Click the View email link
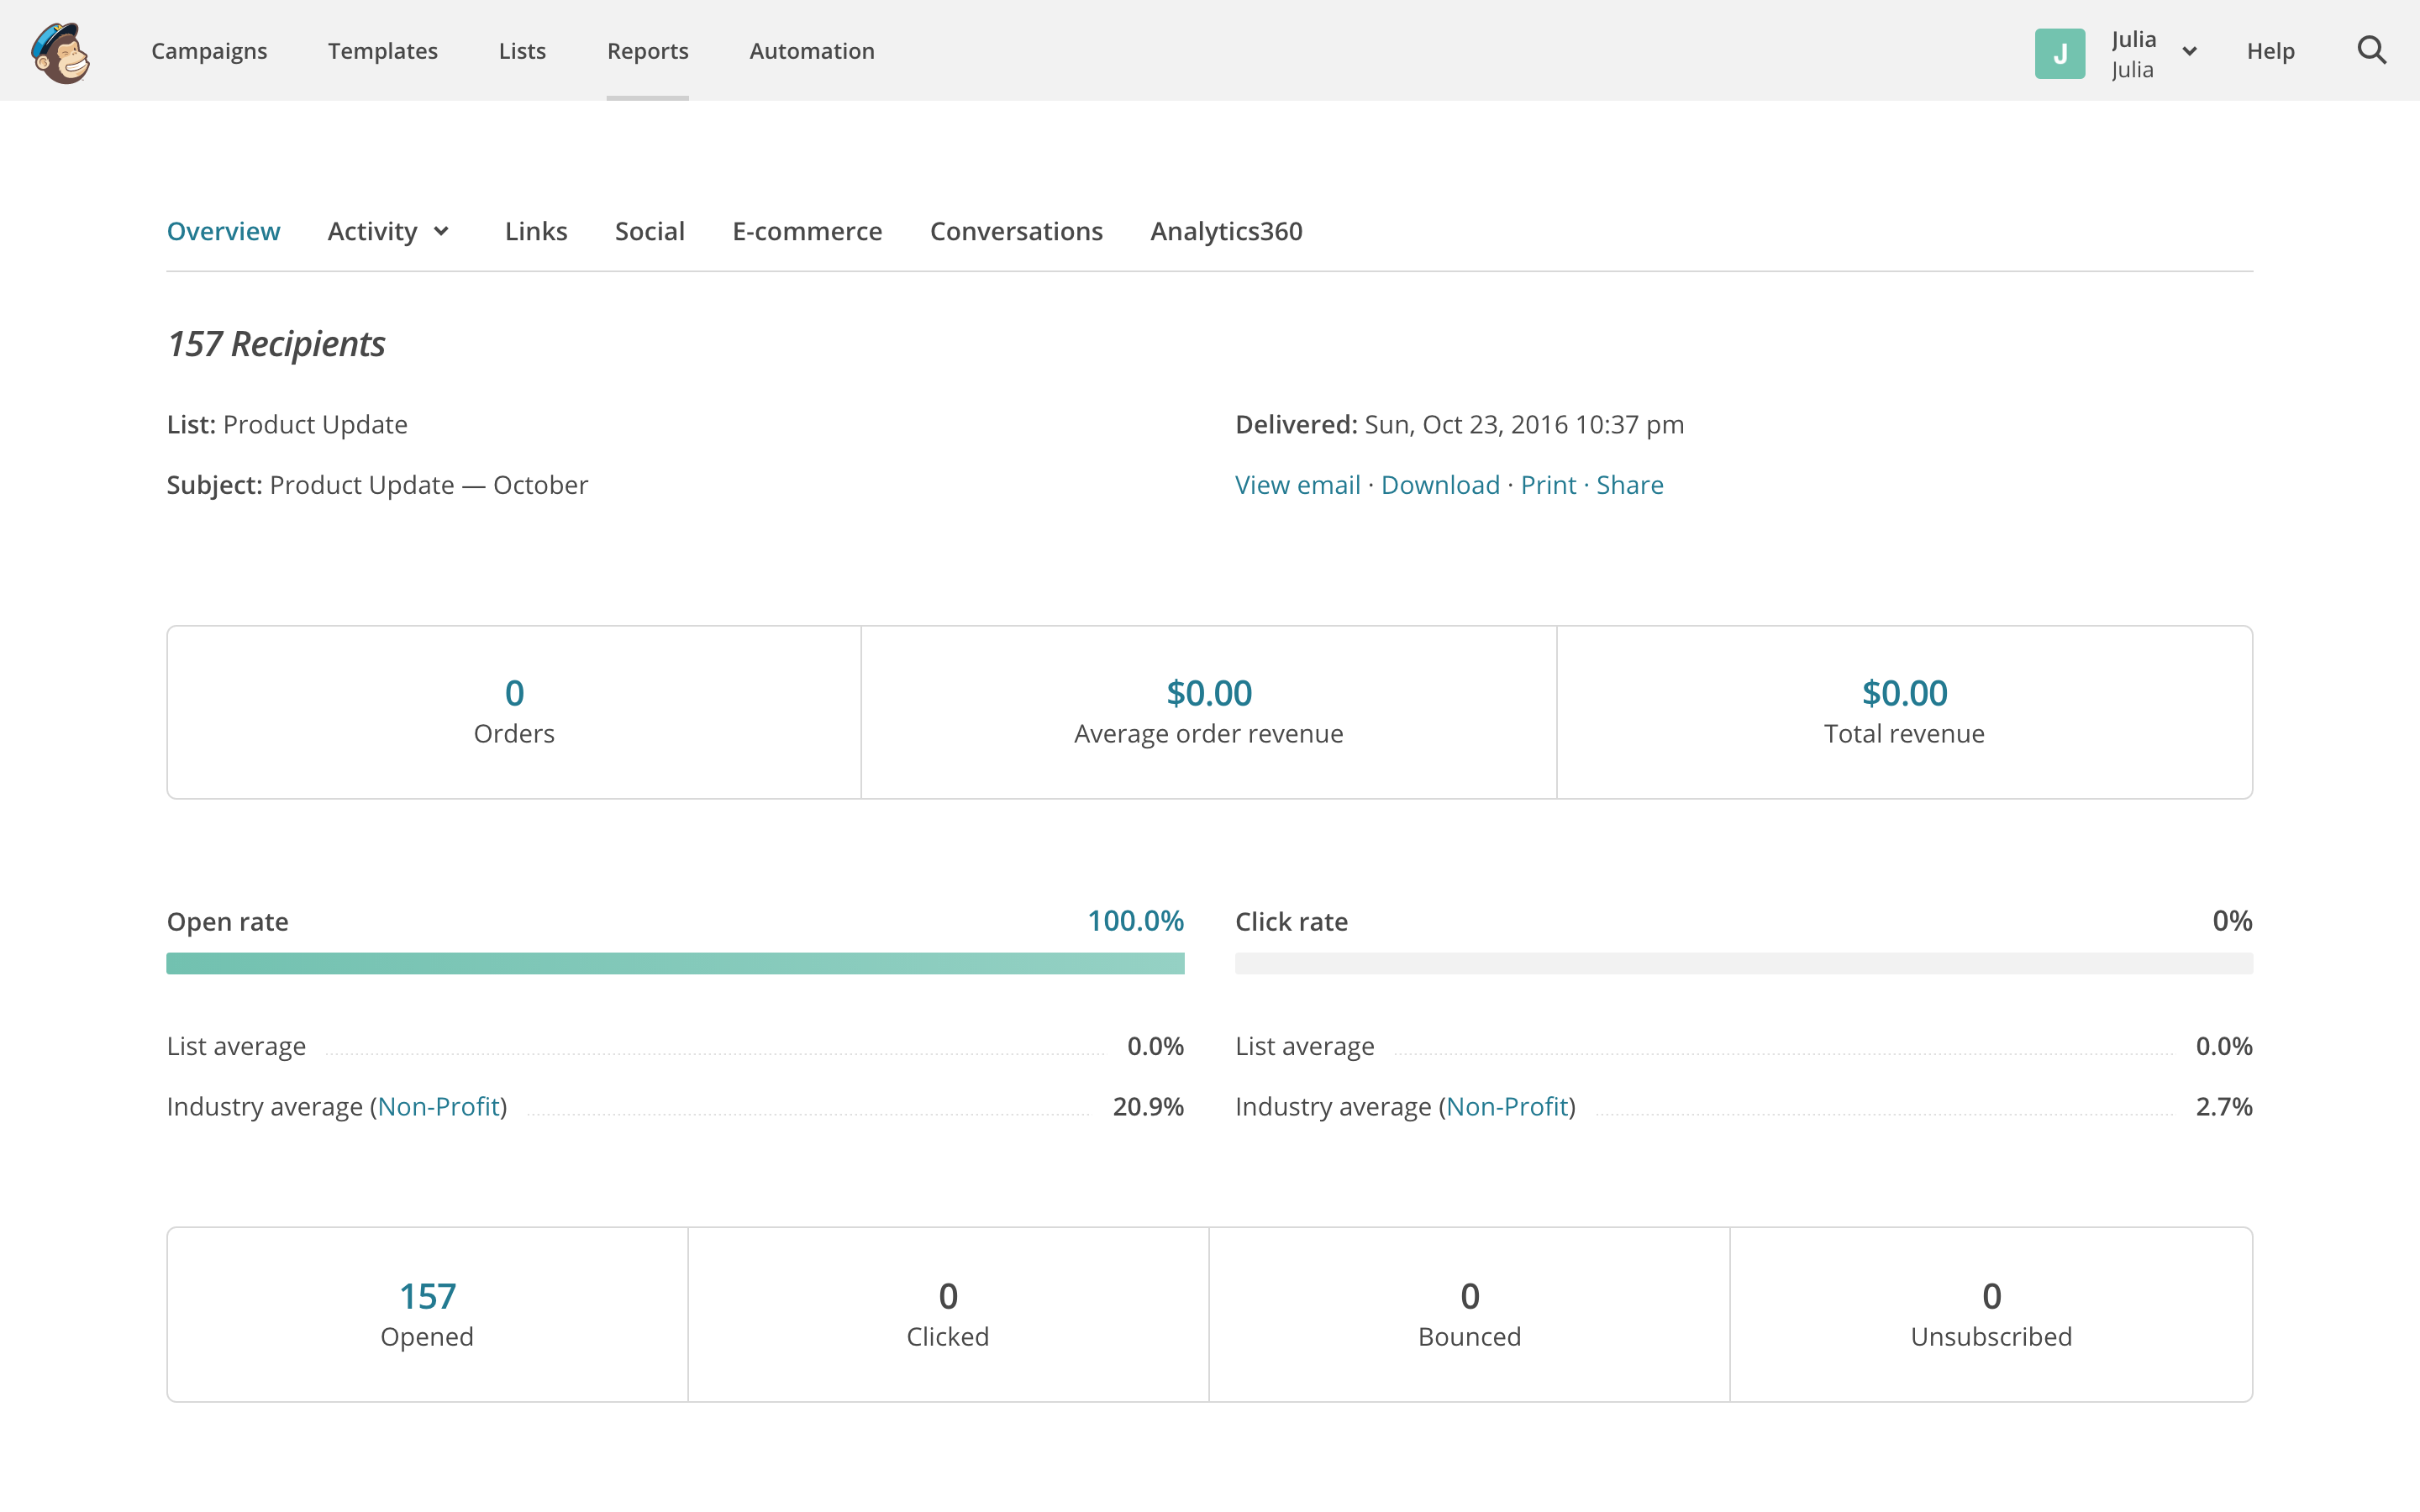Screen dimensions: 2420x1512 pyautogui.click(x=1297, y=485)
